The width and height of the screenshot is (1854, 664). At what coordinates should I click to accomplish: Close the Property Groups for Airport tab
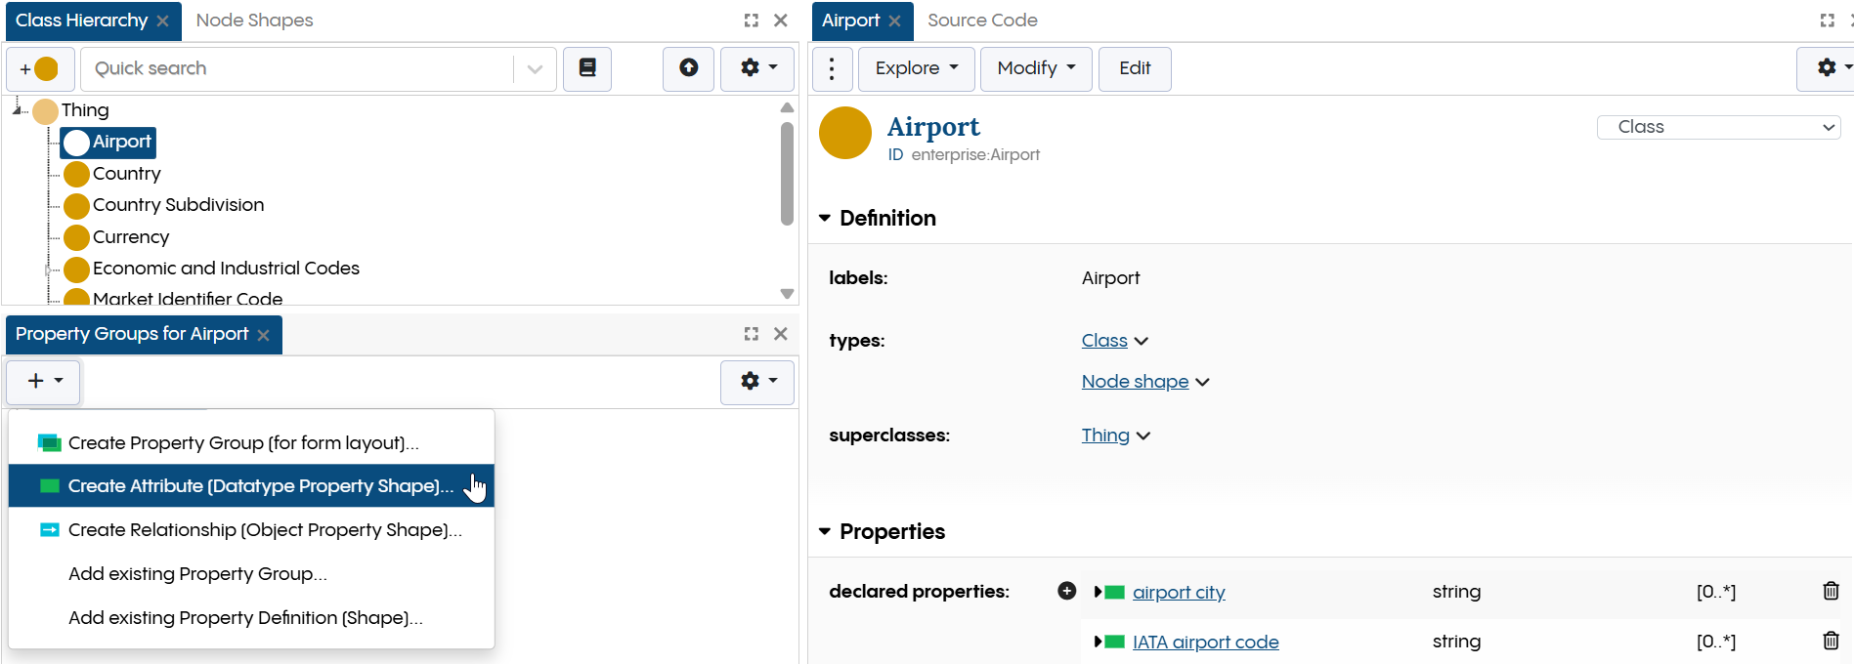[263, 335]
